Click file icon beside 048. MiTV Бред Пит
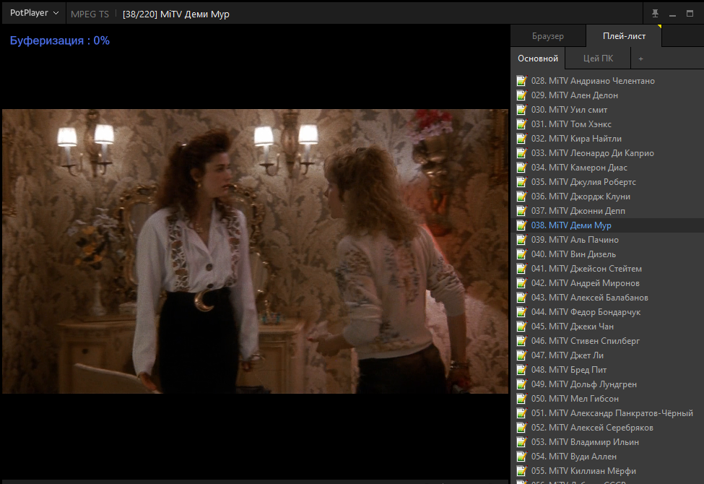The height and width of the screenshot is (484, 704). coord(522,370)
